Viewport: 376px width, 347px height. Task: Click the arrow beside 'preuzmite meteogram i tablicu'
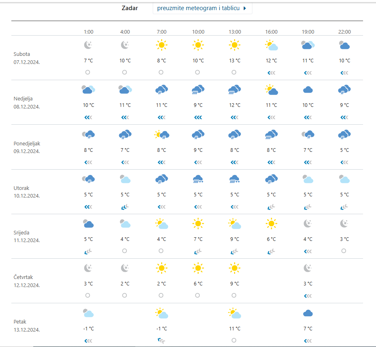click(245, 9)
